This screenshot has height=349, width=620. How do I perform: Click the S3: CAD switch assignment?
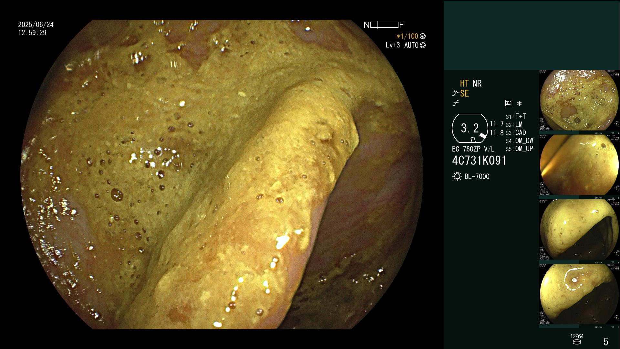pyautogui.click(x=516, y=132)
